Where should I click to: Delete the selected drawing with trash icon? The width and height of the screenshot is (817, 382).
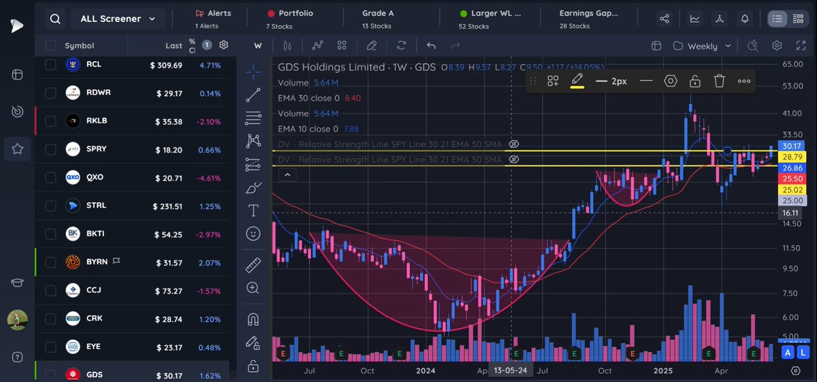pyautogui.click(x=719, y=81)
